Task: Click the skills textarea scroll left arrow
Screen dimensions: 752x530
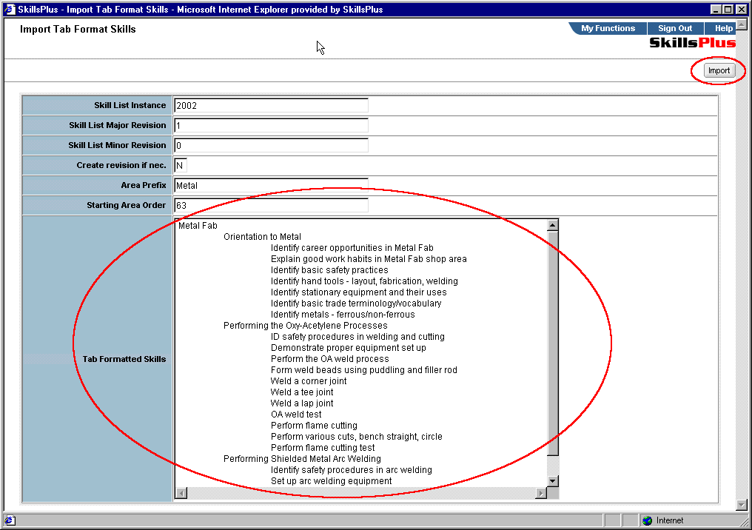Action: tap(181, 492)
